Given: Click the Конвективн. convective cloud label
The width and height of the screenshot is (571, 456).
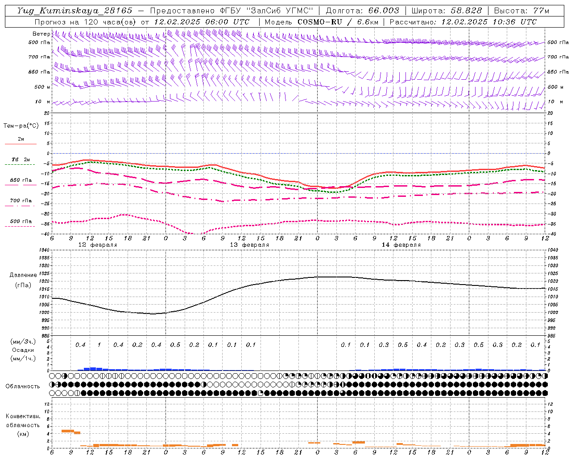Looking at the screenshot, I should point(23,416).
